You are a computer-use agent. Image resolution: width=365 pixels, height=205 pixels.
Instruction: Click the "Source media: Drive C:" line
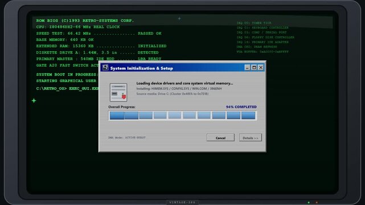(173, 94)
